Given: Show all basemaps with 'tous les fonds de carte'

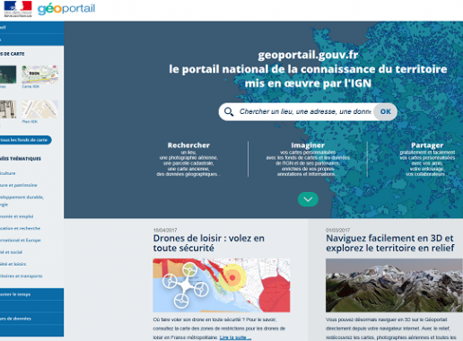Looking at the screenshot, I should (x=25, y=140).
